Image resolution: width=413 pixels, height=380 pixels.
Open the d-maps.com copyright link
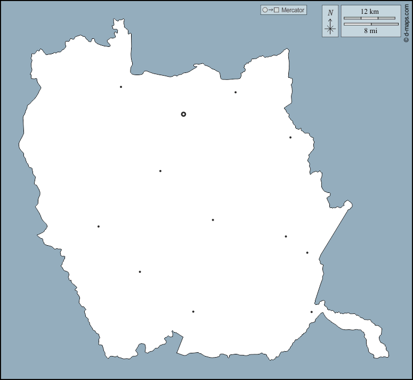pos(407,23)
